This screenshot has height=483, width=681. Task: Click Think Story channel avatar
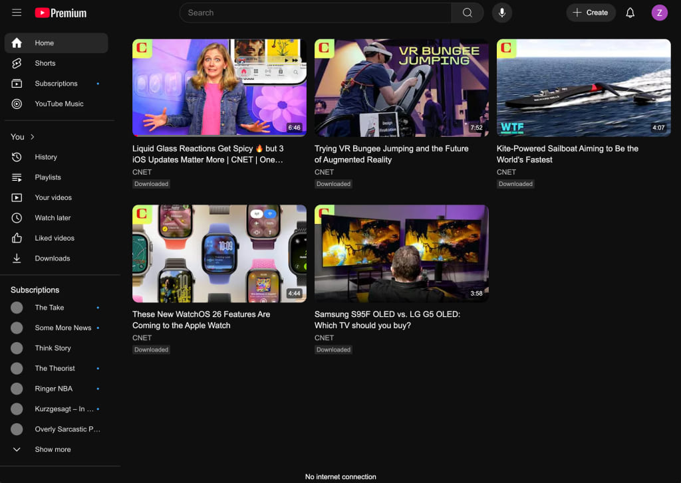pos(17,348)
